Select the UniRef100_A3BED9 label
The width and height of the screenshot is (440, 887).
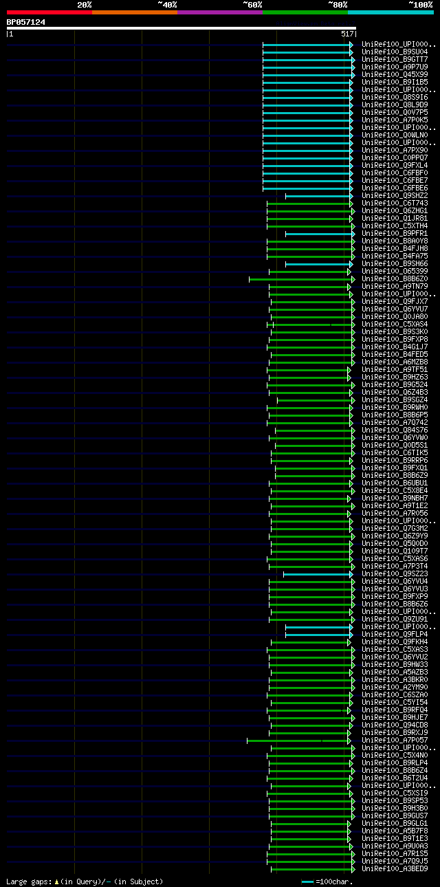[395, 869]
